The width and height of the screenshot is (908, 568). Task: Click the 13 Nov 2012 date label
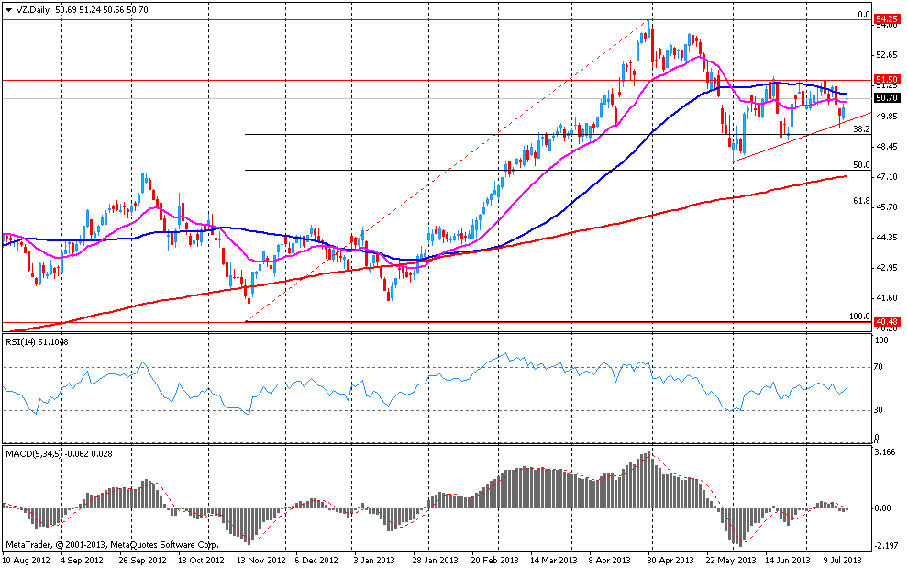click(260, 561)
